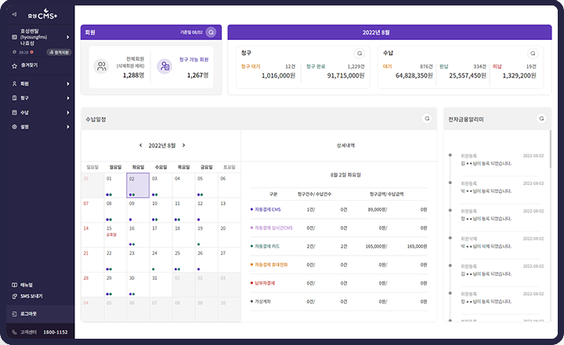Refresh the 전자금융알리미 panel
The width and height of the screenshot is (564, 345).
coord(541,118)
